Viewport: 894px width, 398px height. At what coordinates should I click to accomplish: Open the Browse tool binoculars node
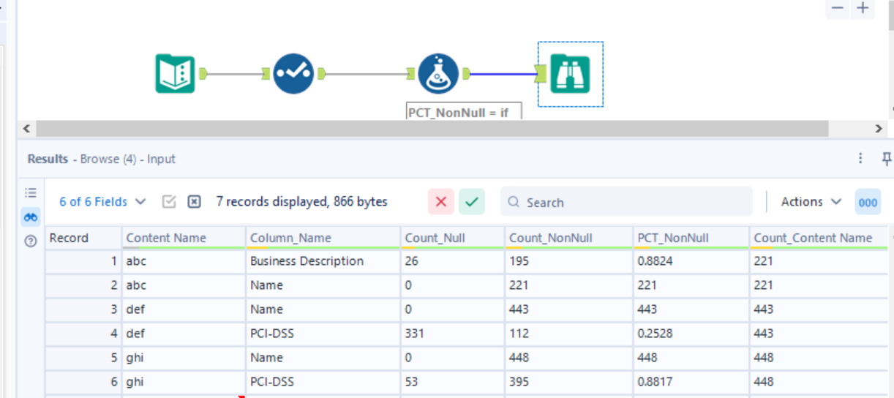click(570, 74)
